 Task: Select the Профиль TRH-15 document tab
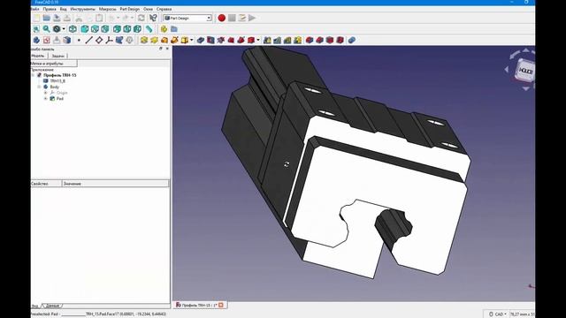pos(199,306)
